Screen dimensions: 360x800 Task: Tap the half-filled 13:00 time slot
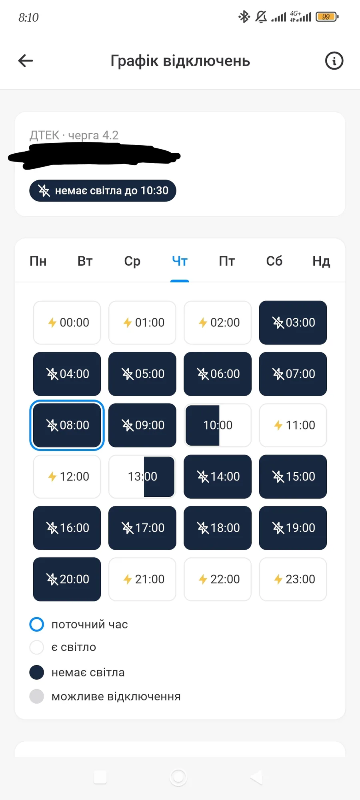[142, 476]
